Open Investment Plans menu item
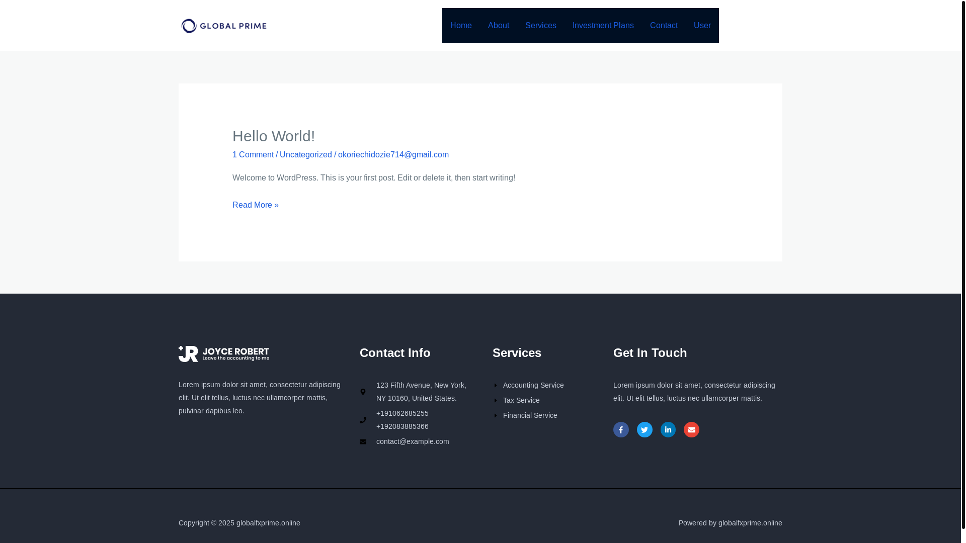Screen dimensions: 966x543 tap(603, 26)
